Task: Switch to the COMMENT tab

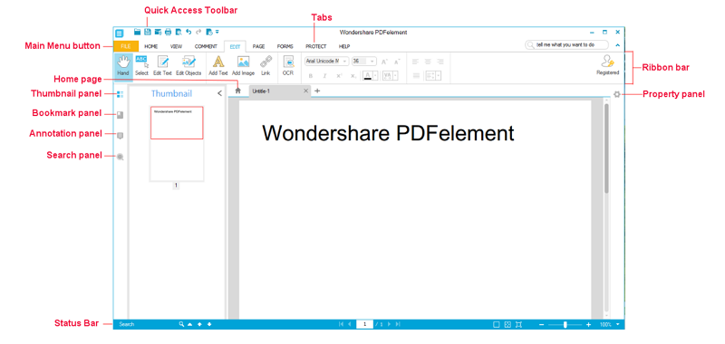Action: click(x=206, y=46)
